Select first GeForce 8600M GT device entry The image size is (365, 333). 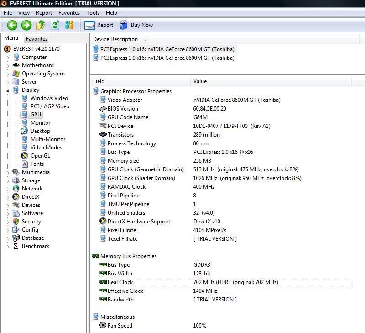[167, 49]
